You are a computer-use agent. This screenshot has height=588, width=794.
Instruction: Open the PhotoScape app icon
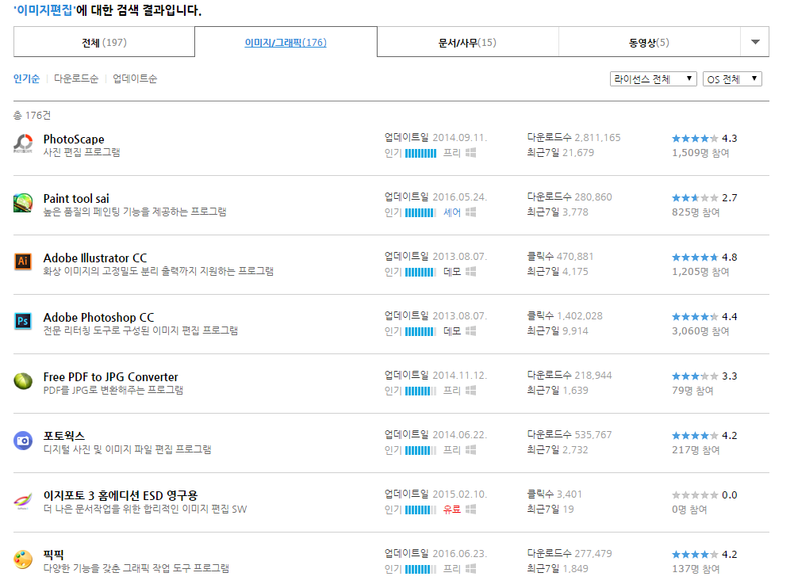[23, 143]
